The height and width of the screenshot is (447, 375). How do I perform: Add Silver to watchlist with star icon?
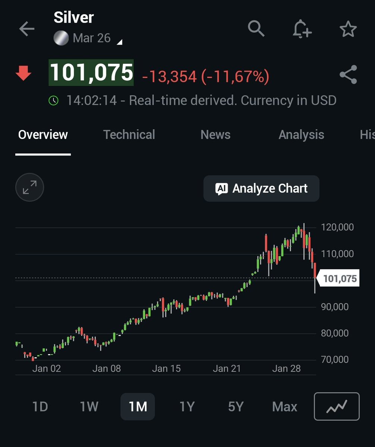tap(348, 29)
